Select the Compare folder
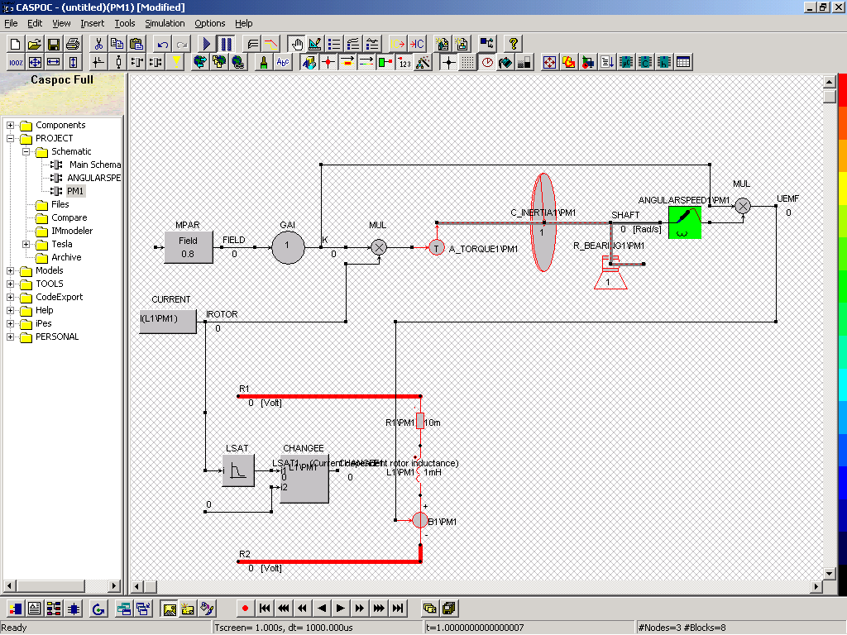Image resolution: width=847 pixels, height=635 pixels. point(69,217)
